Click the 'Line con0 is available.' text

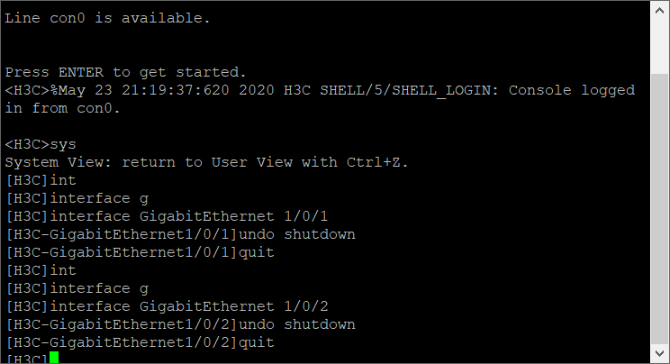(x=108, y=18)
